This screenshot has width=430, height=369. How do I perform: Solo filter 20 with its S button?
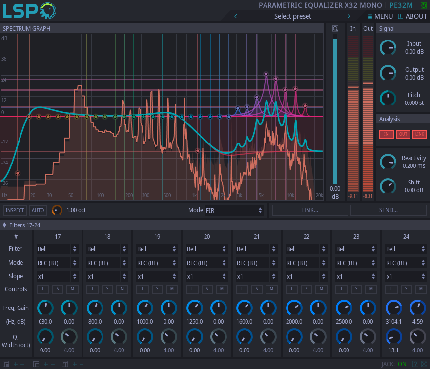207,289
